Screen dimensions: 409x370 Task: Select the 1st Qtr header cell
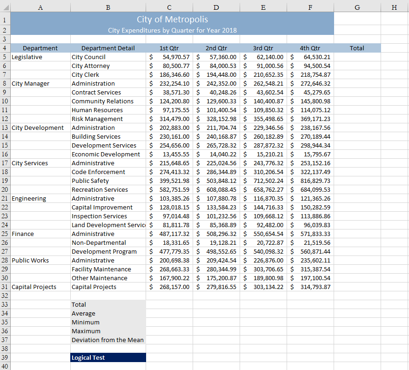pos(169,48)
